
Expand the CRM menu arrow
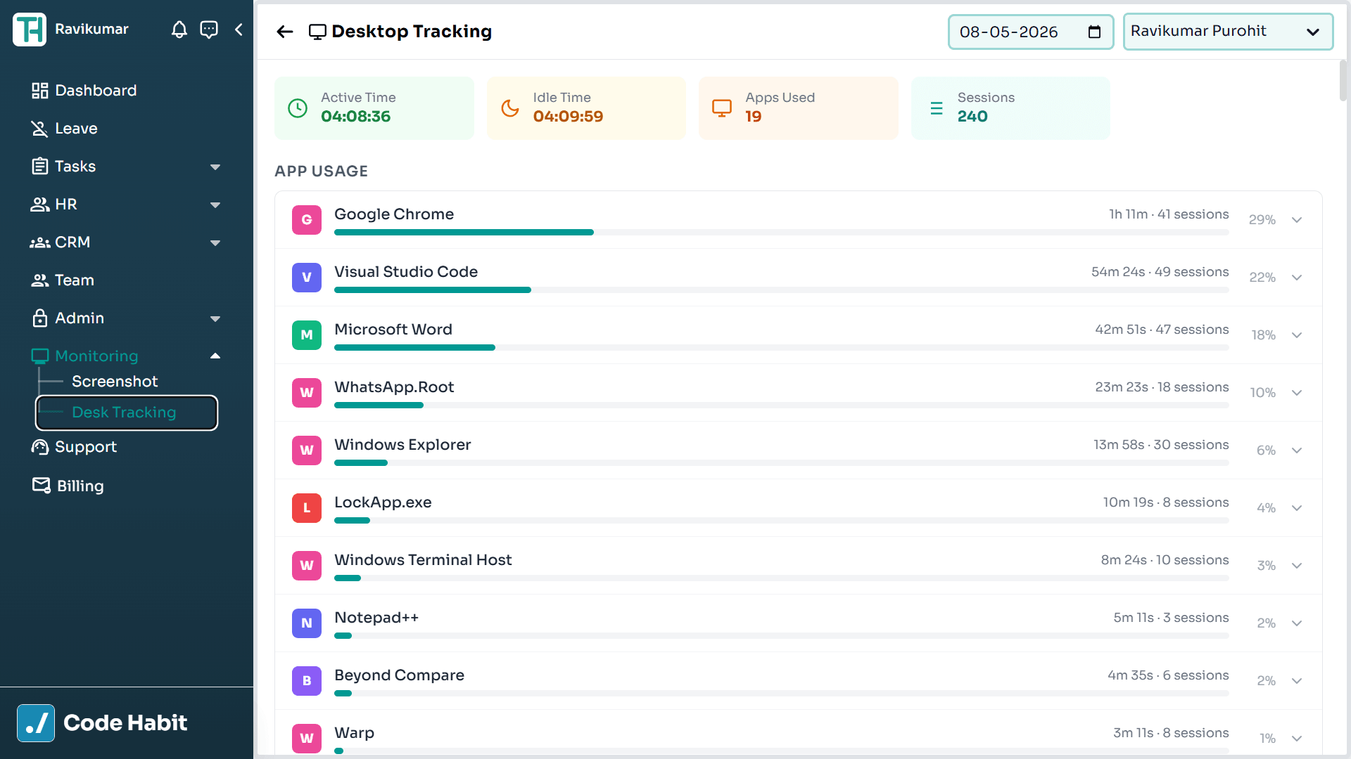click(x=215, y=243)
